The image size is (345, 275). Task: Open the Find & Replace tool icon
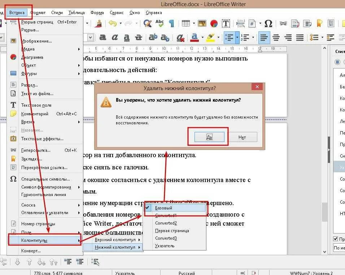tap(147, 23)
